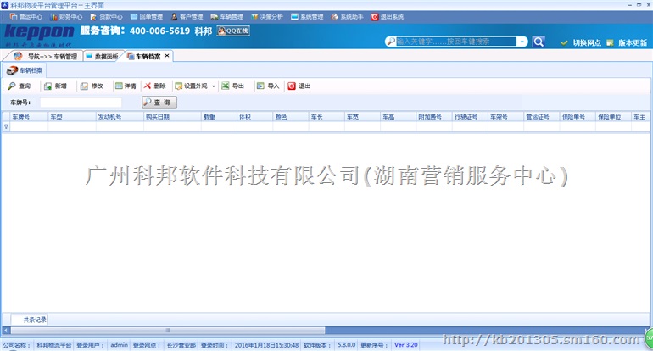The image size is (653, 351).
Task: Open the 系统管理 menu
Action: click(307, 17)
